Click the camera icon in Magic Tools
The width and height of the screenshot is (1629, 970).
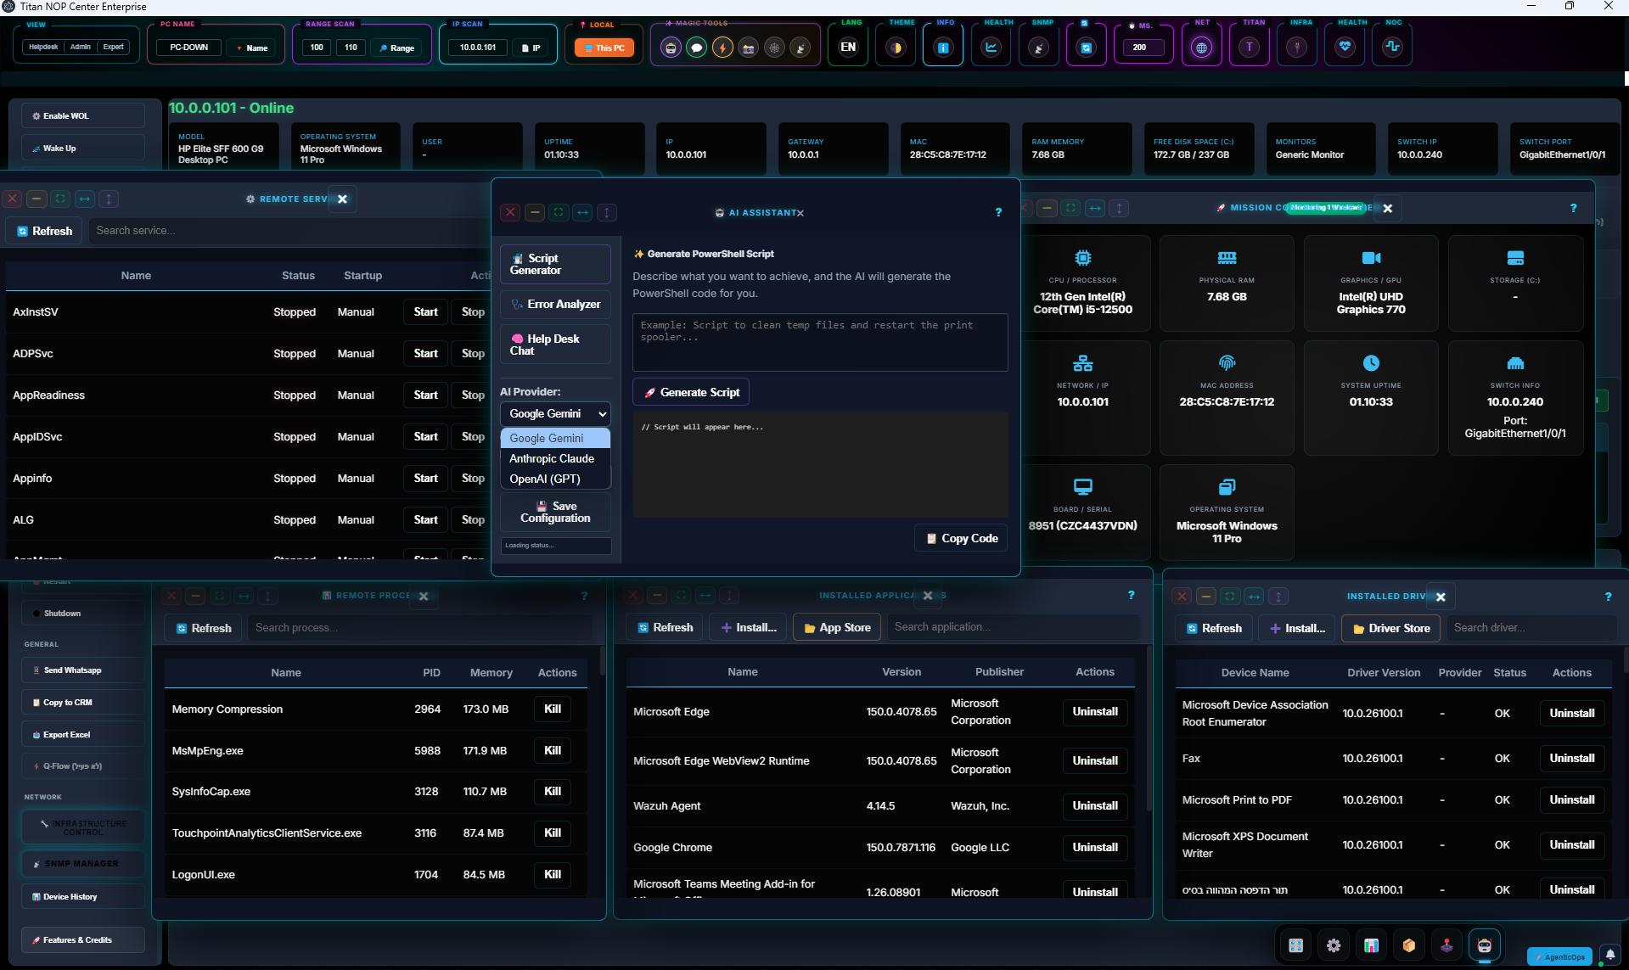pos(749,48)
